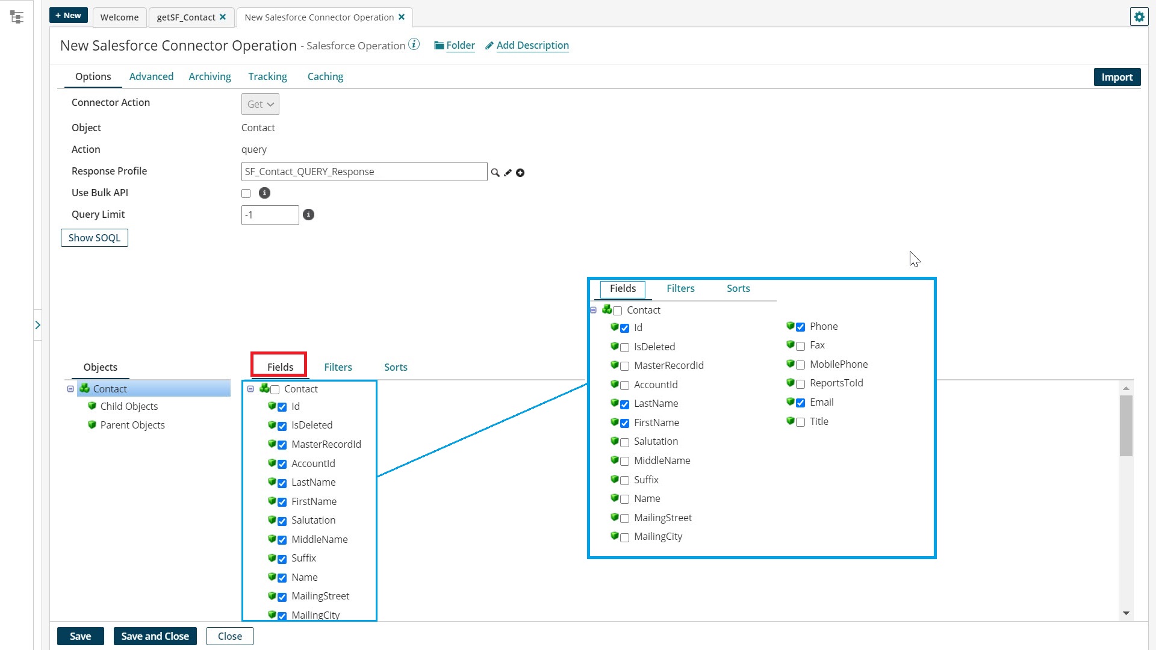Image resolution: width=1156 pixels, height=650 pixels.
Task: Collapse the Contact node in the Objects tree
Action: tap(70, 388)
